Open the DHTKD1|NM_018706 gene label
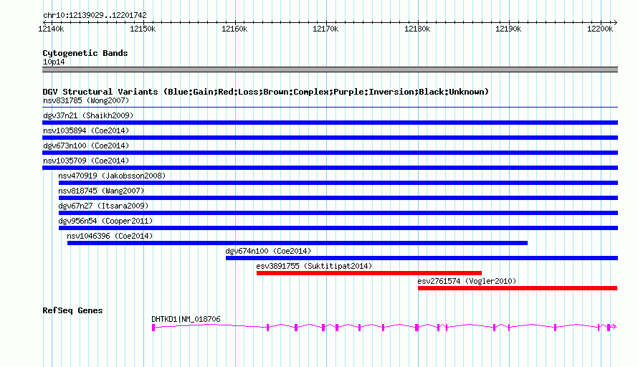This screenshot has height=367, width=638. pyautogui.click(x=186, y=319)
